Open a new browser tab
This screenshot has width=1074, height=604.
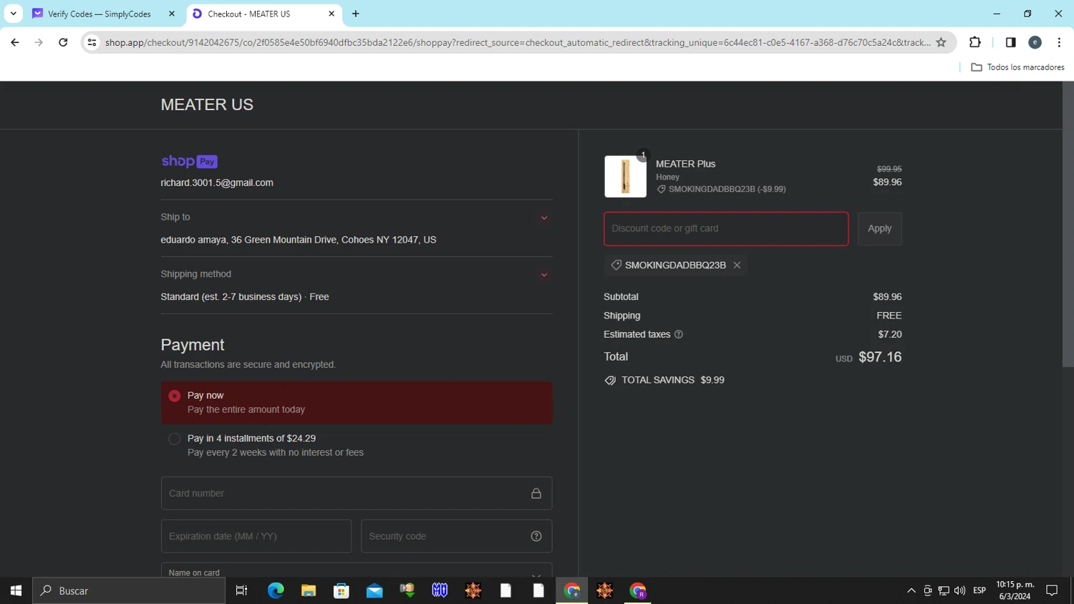click(x=356, y=14)
